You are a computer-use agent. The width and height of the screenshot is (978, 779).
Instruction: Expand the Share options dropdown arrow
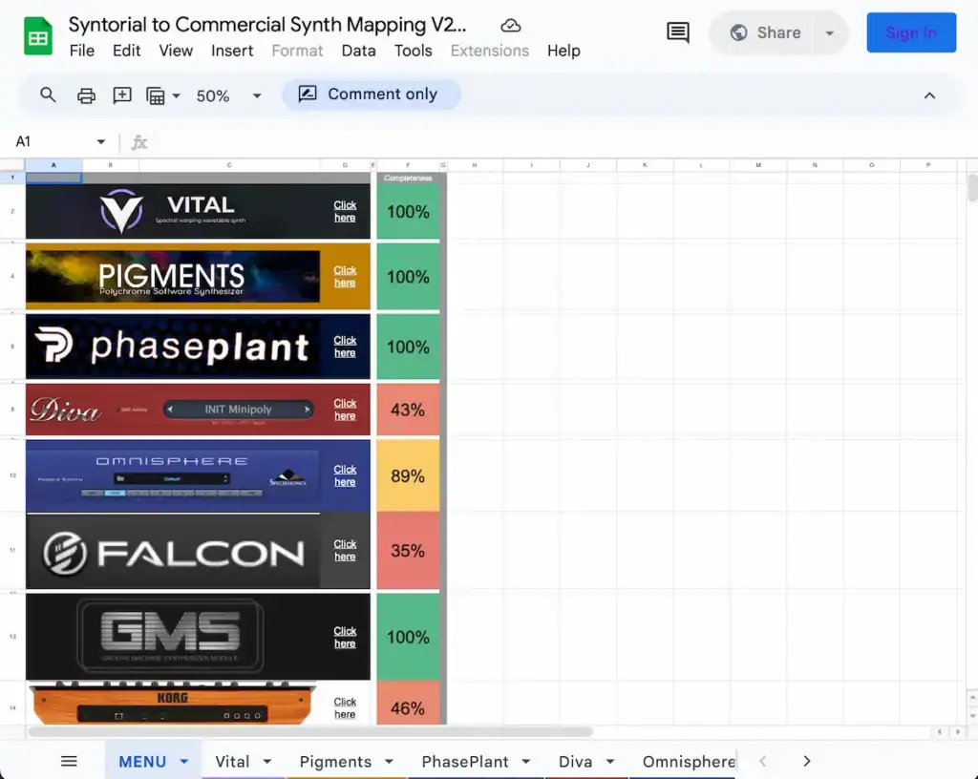point(829,32)
